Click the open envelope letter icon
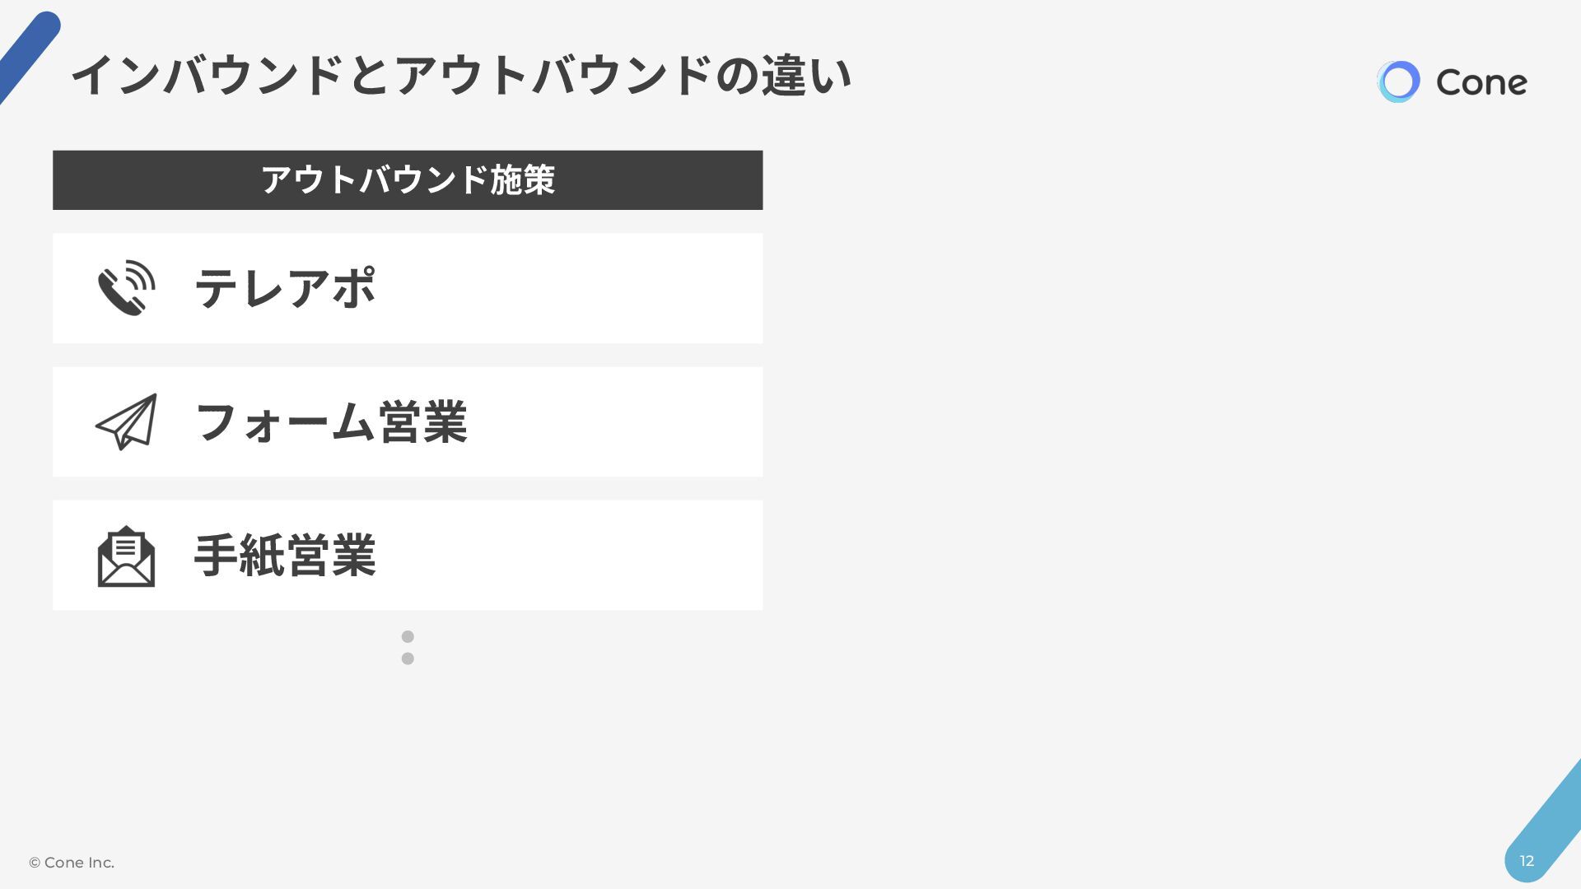This screenshot has height=889, width=1581. 126,556
